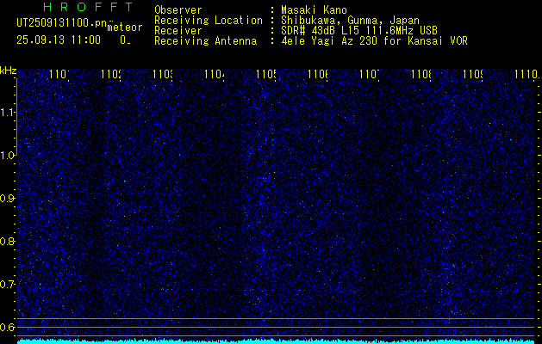Click the 1102 time marker

point(111,74)
